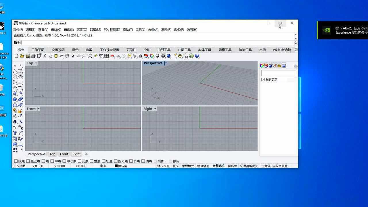
Task: Open the gear settings icon of right panel
Action: pyautogui.click(x=296, y=66)
